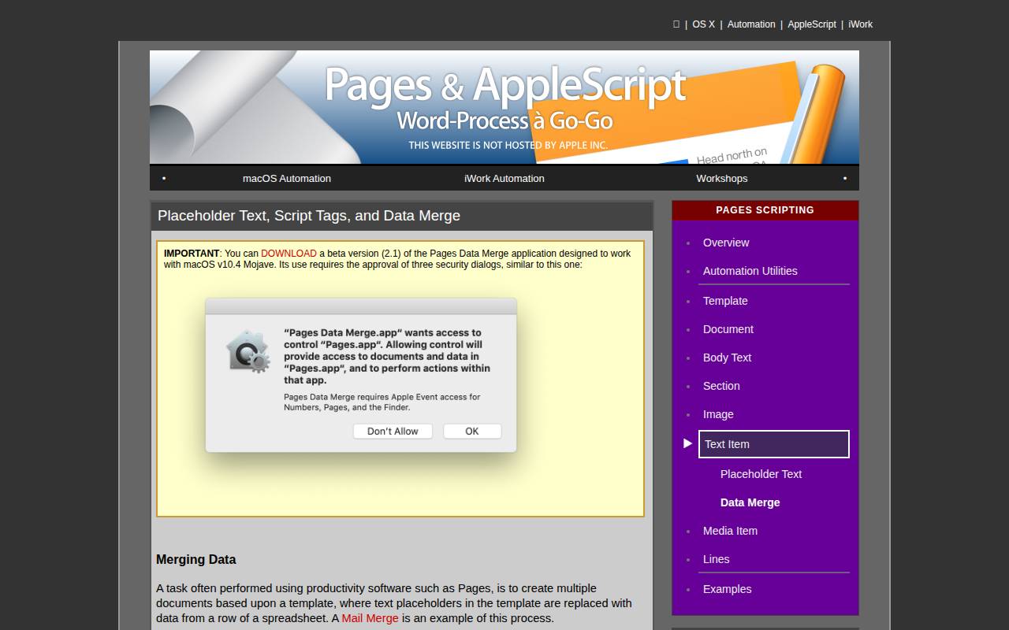Open the Automation link in top bar

point(751,24)
